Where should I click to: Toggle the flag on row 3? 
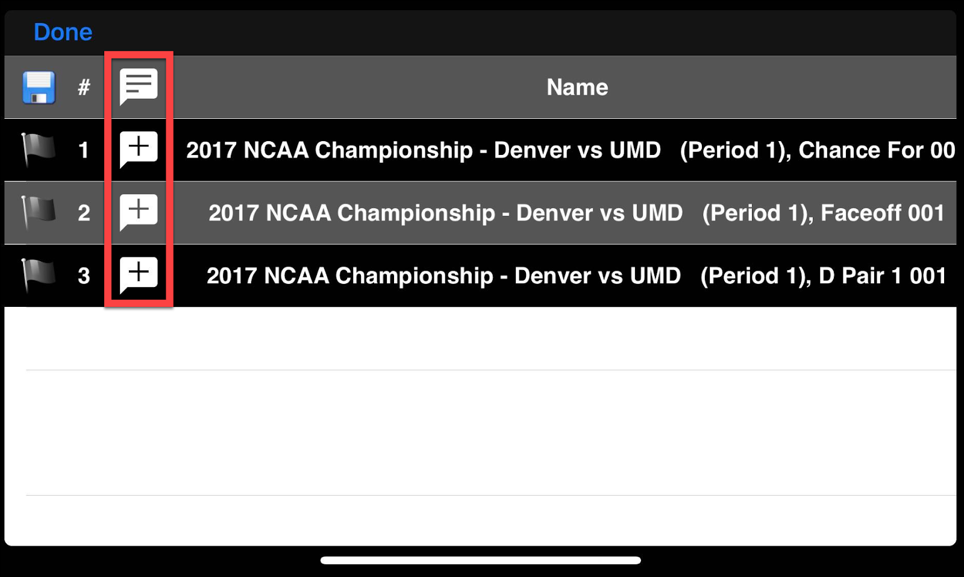(39, 275)
